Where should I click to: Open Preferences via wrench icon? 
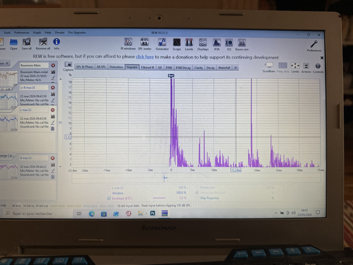[x=314, y=46]
